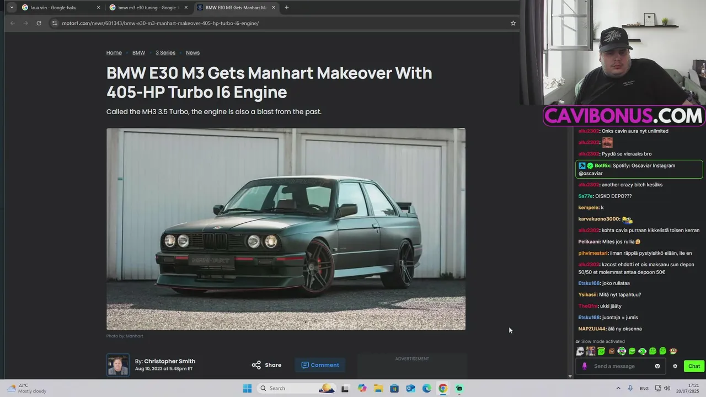Open the Windows Start menu
Viewport: 706px width, 397px height.
(x=247, y=388)
